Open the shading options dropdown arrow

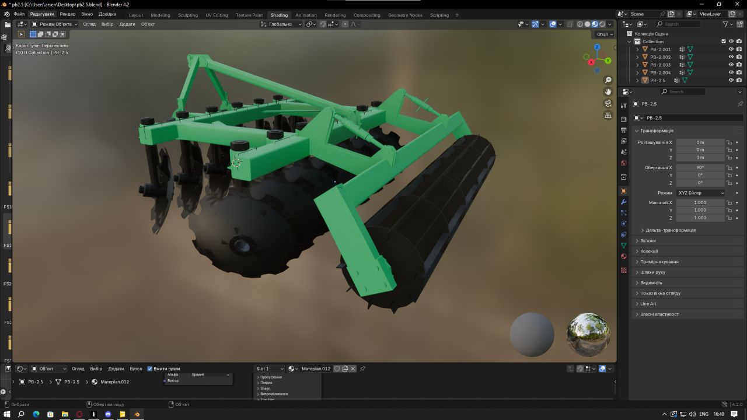(x=610, y=24)
